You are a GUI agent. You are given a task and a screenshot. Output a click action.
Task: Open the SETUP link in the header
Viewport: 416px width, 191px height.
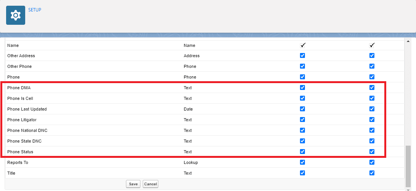[x=35, y=10]
